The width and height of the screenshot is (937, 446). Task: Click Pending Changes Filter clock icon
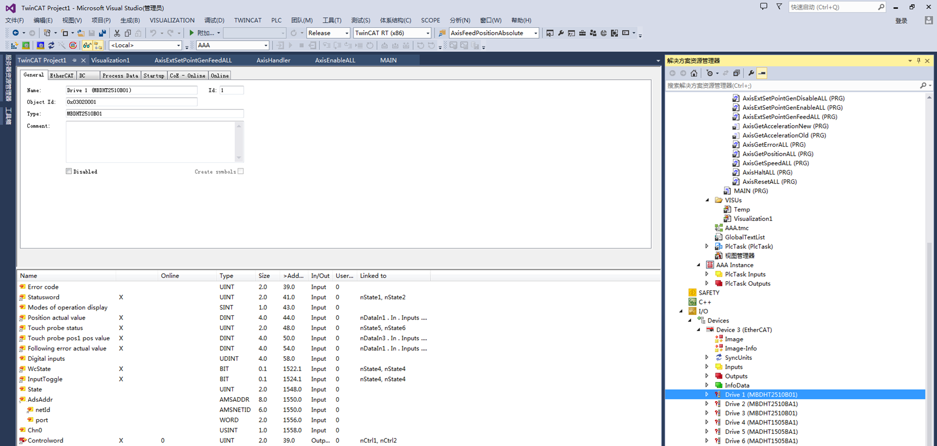pyautogui.click(x=710, y=73)
